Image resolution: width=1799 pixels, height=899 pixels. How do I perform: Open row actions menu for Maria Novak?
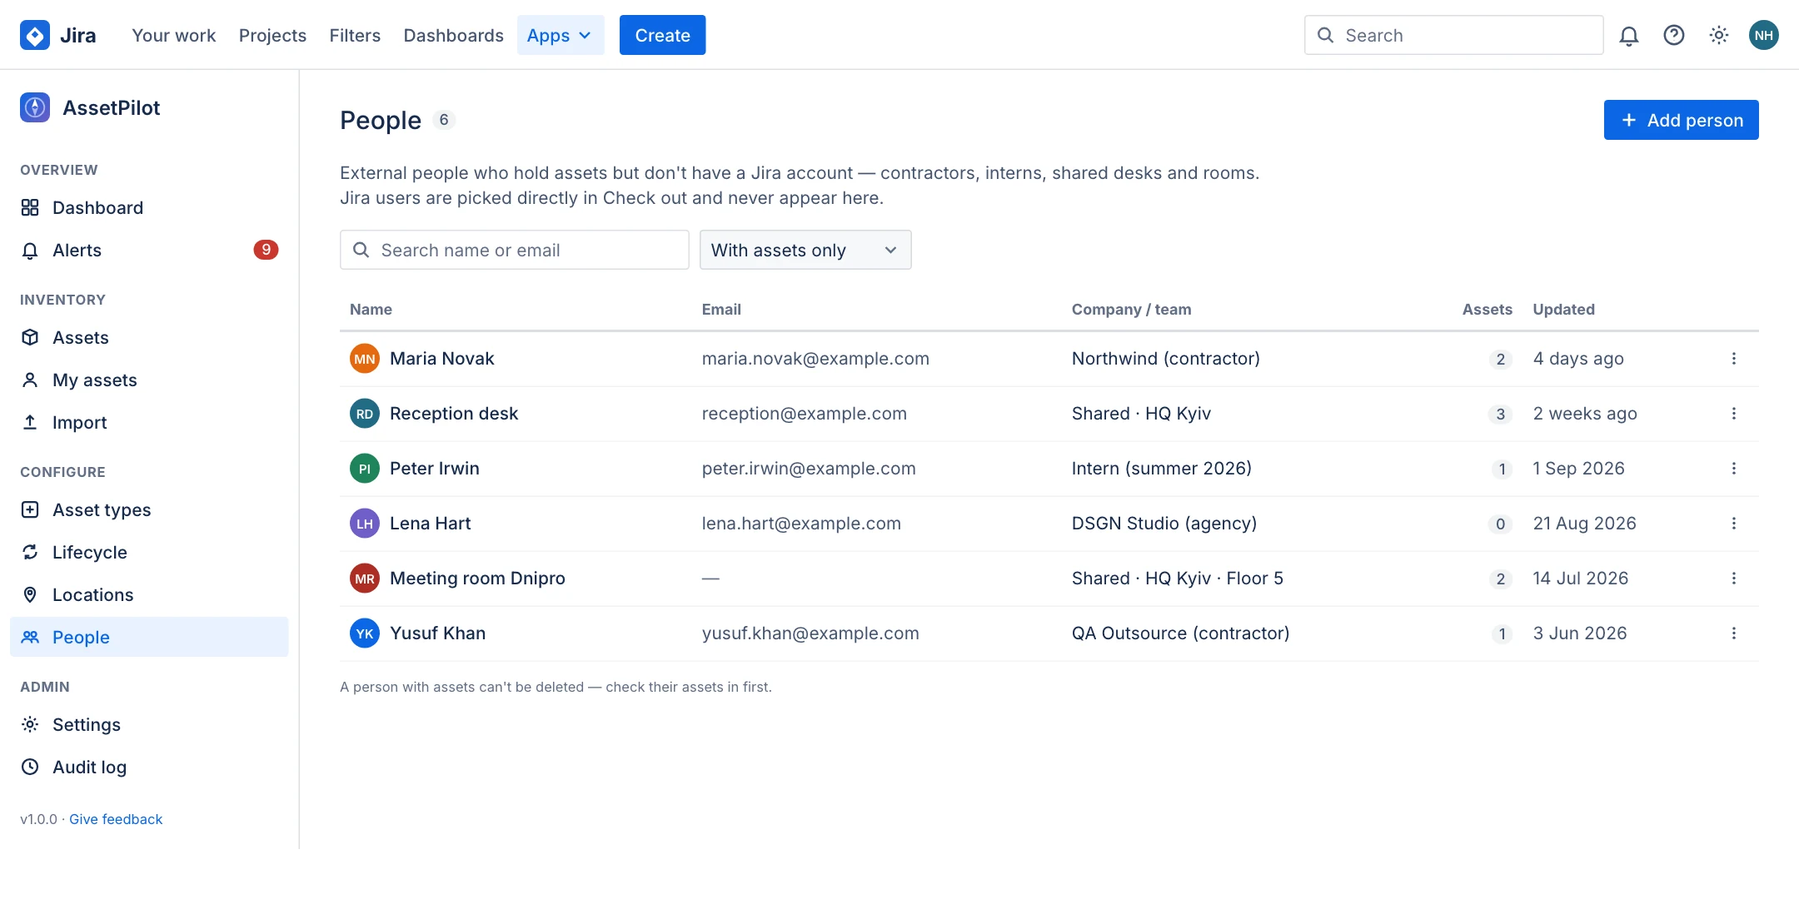click(1733, 359)
